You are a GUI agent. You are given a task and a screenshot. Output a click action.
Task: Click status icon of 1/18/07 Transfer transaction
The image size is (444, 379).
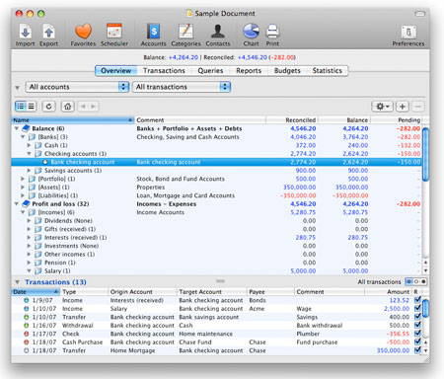(27, 350)
